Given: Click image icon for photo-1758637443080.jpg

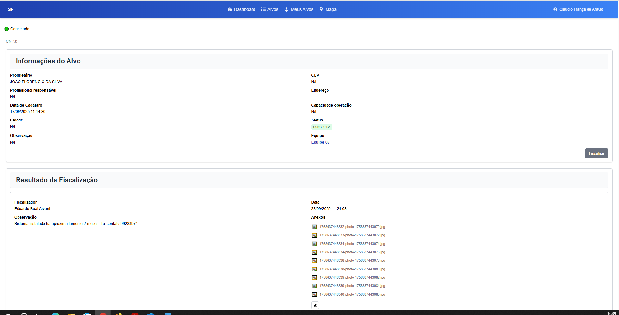Looking at the screenshot, I should 314,269.
